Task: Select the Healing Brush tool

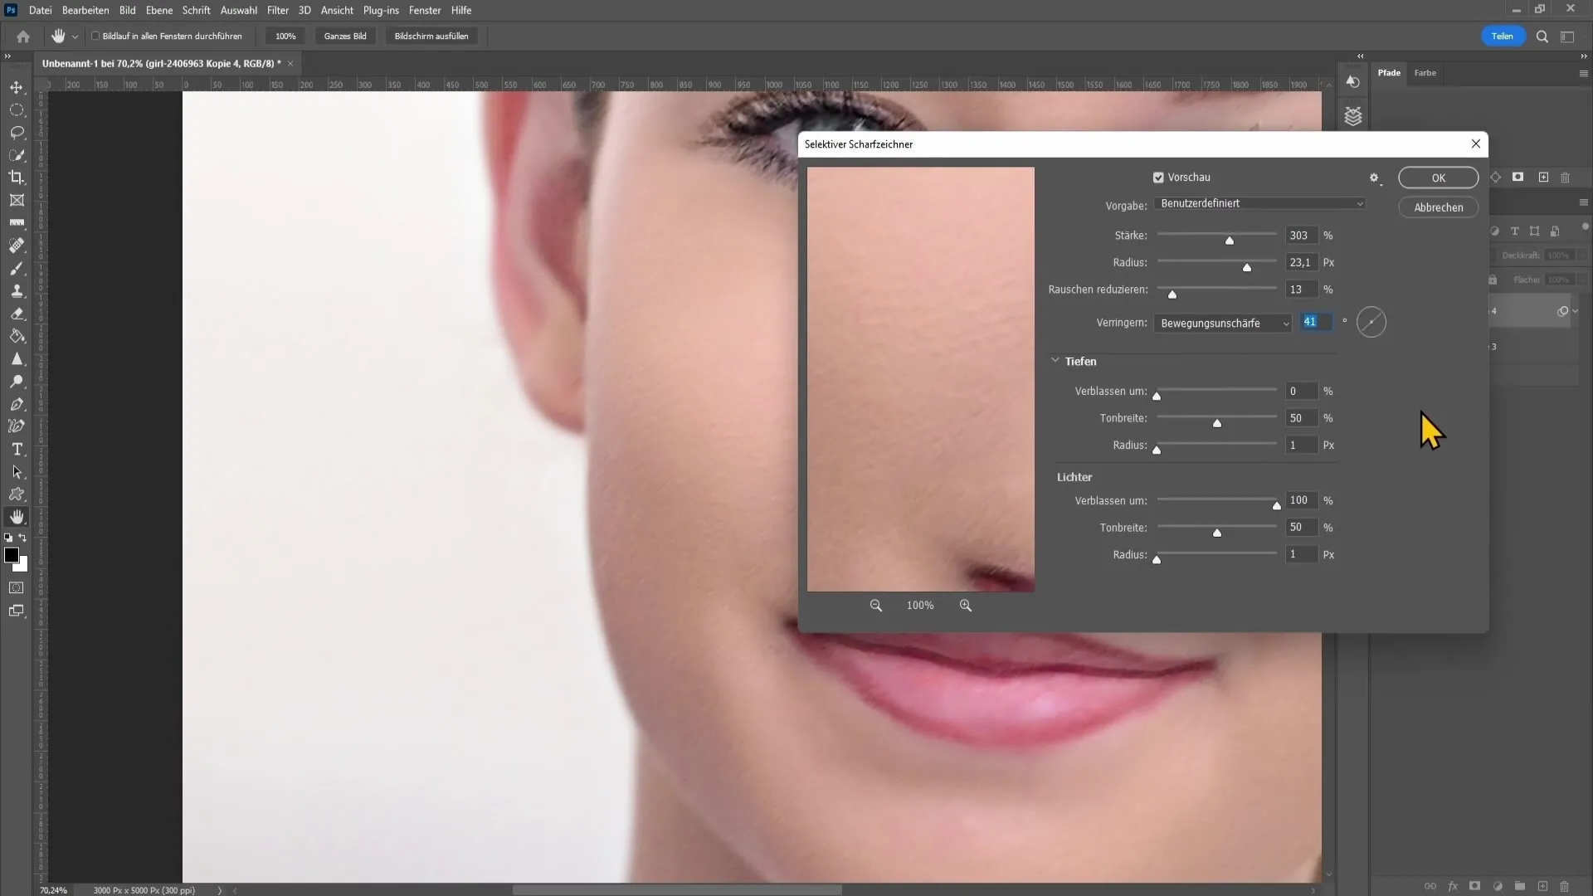Action: point(17,246)
